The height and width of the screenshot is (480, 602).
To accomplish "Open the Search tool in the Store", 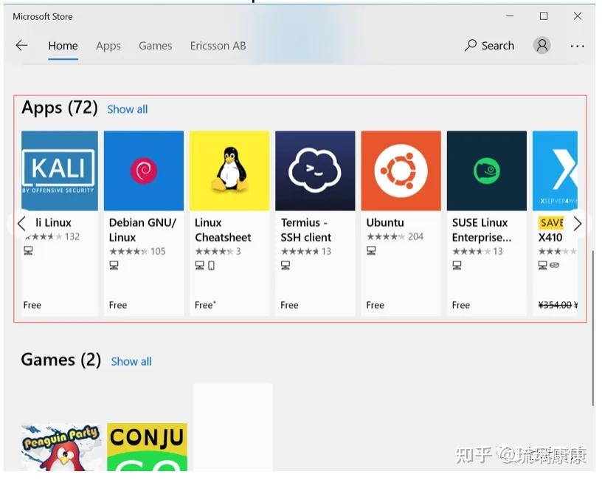I will 489,45.
